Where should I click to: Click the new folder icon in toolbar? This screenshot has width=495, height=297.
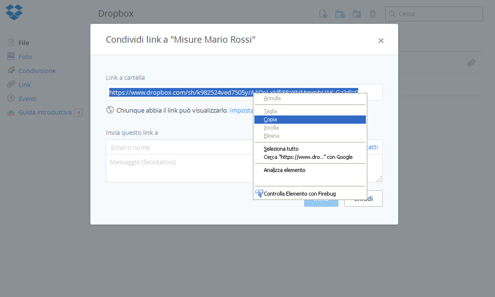(x=340, y=14)
